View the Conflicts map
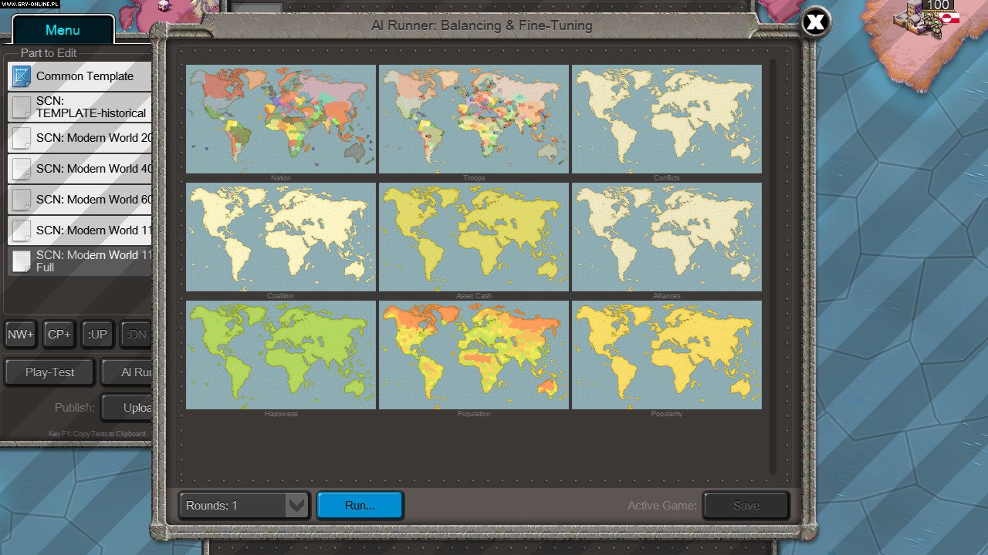Screen dimensions: 988x555 666,118
